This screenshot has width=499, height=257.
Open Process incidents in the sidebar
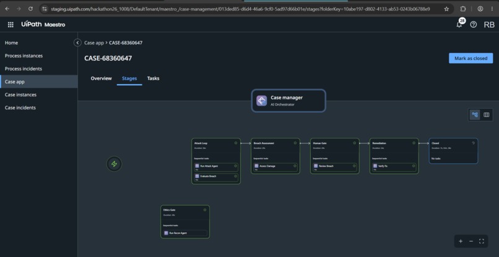tap(39, 69)
